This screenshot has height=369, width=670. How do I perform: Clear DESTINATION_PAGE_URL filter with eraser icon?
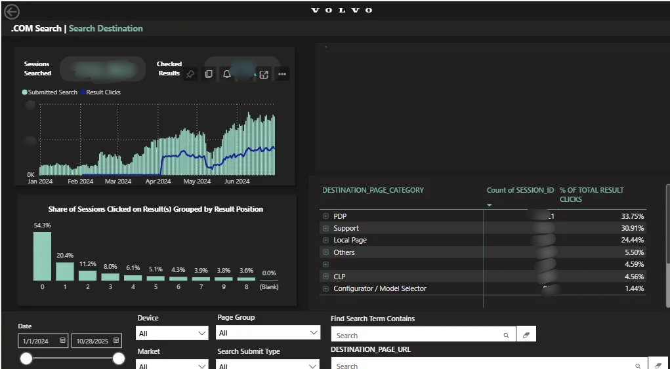click(658, 365)
